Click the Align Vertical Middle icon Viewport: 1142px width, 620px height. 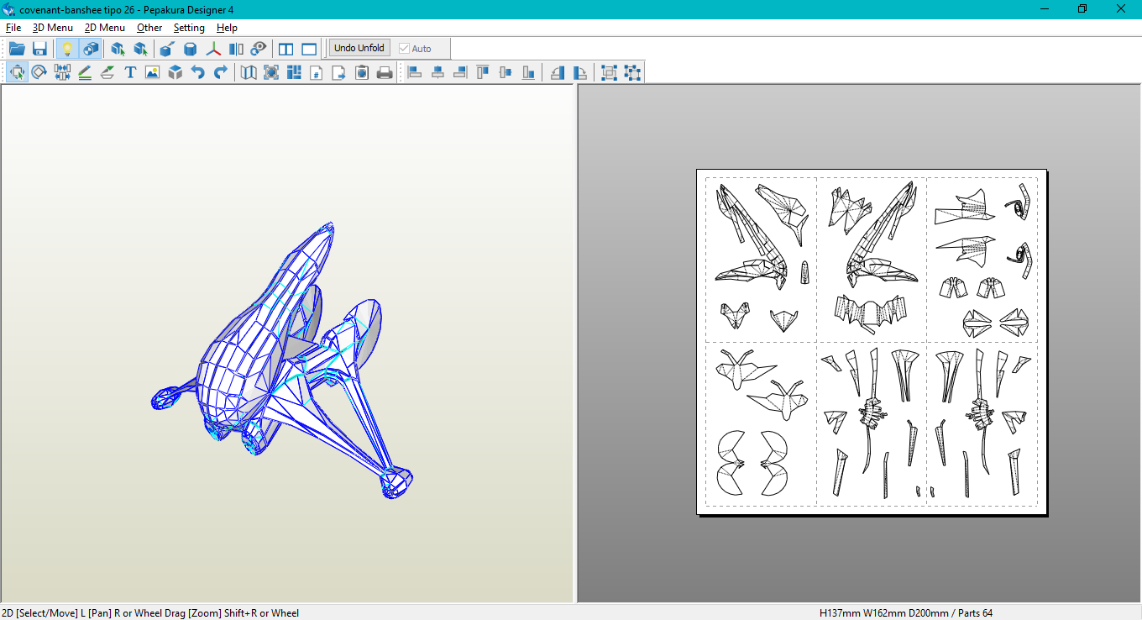tap(506, 72)
